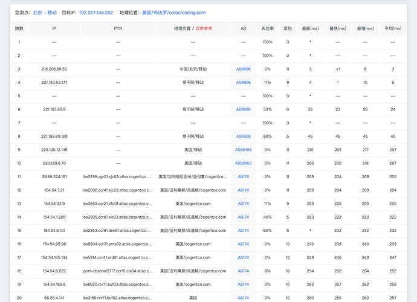Open AS174 link for IP 154.54.6.222
The image size is (417, 302).
tap(244, 271)
